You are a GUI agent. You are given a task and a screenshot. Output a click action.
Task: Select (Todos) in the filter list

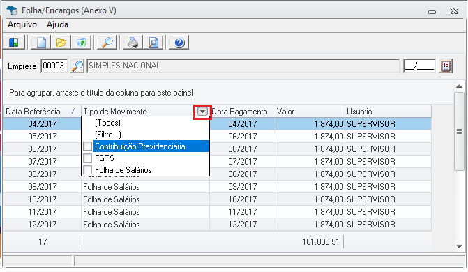click(x=107, y=123)
